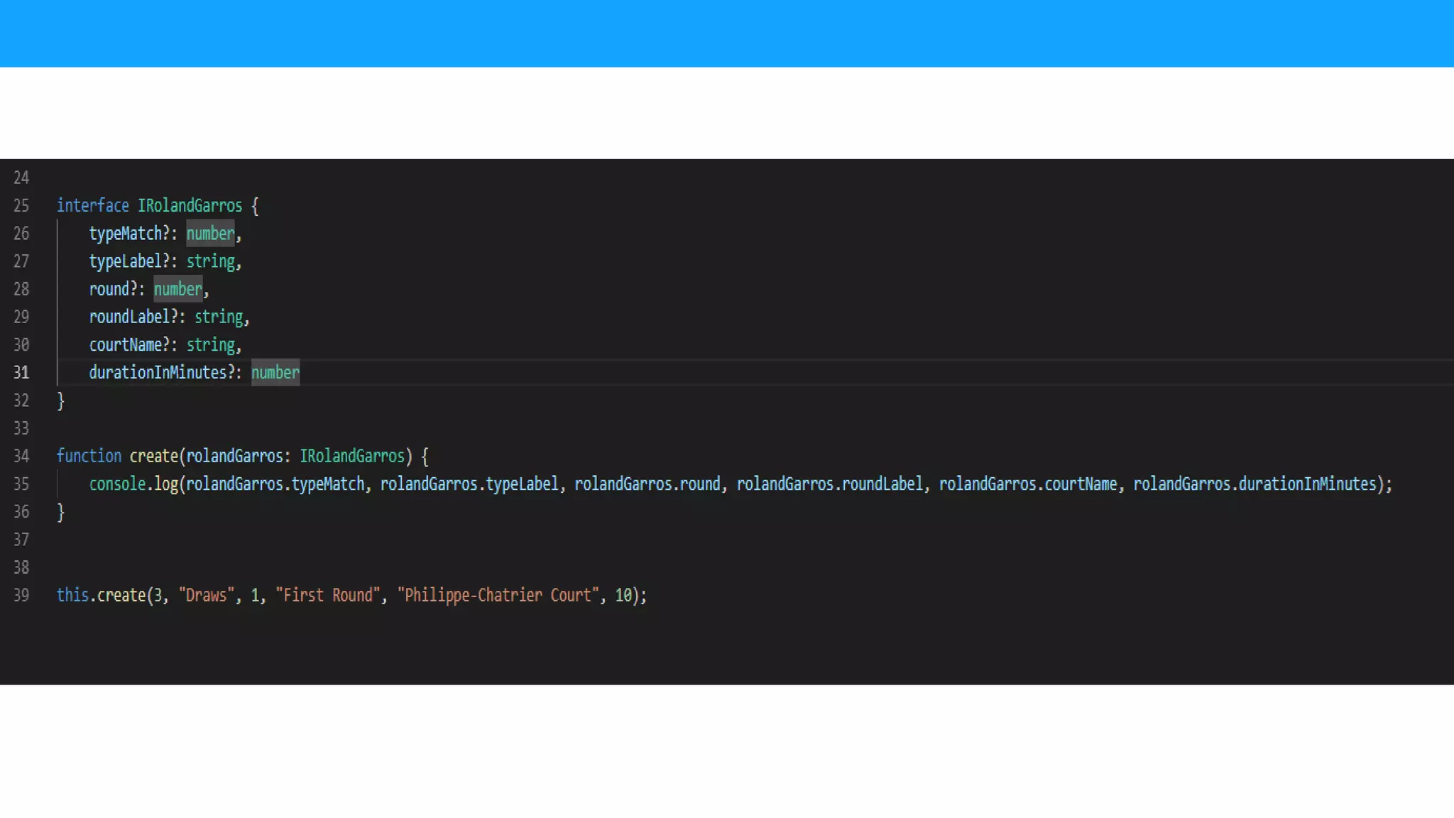
Task: Click line number 31 in the gutter
Action: [21, 373]
